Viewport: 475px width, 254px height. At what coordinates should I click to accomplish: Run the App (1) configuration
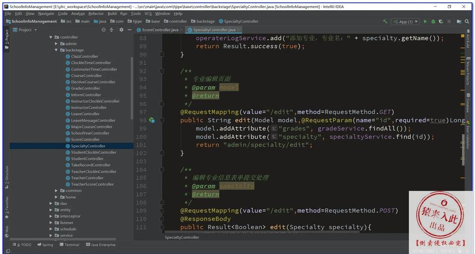[425, 21]
